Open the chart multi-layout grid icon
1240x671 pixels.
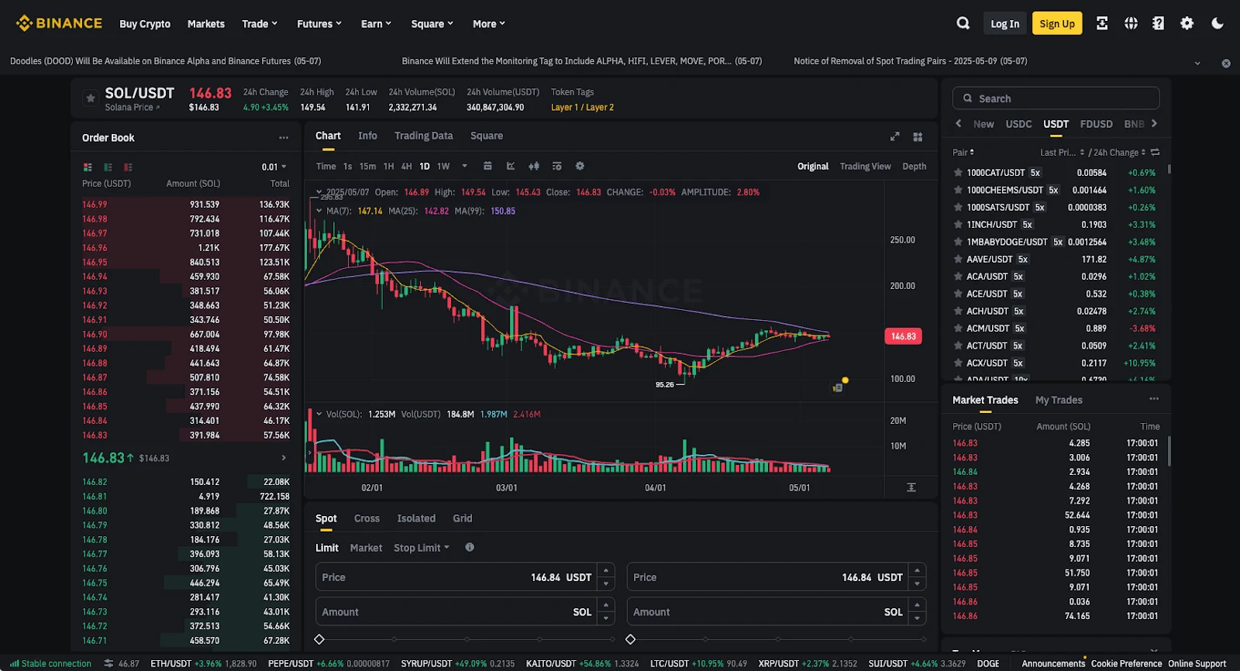(x=918, y=136)
